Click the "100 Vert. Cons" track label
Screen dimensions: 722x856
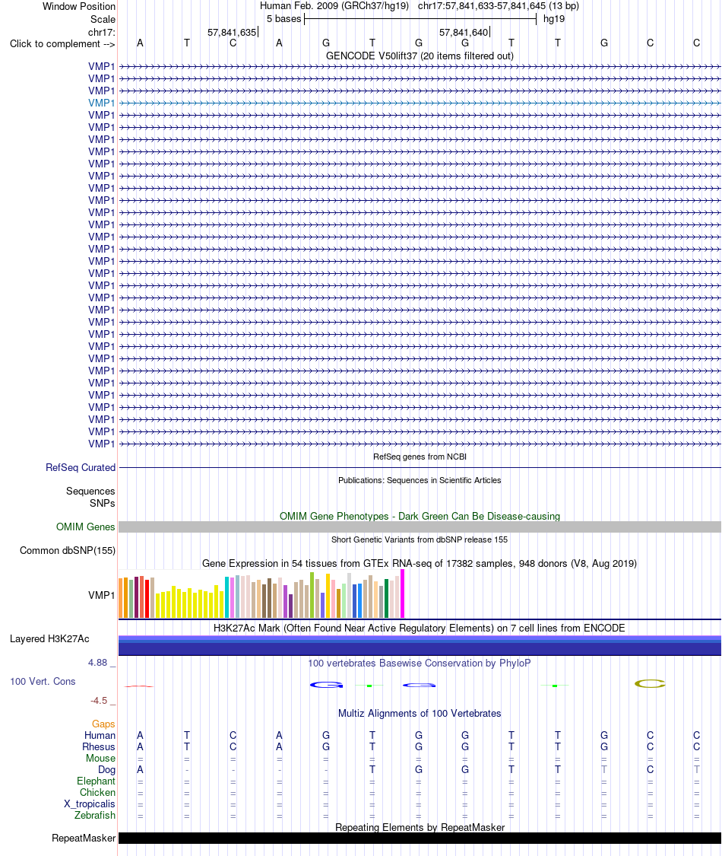pos(43,681)
